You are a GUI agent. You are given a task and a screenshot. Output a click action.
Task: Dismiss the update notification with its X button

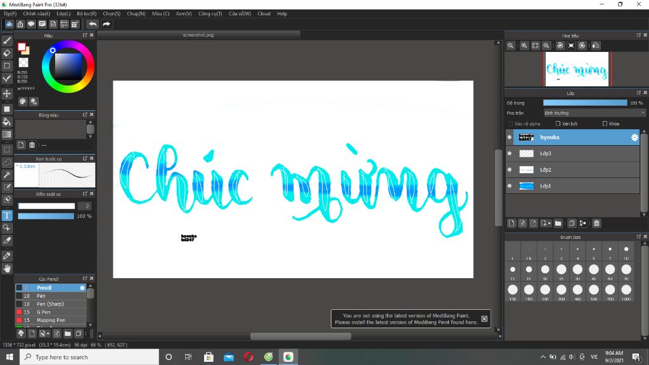coord(484,319)
